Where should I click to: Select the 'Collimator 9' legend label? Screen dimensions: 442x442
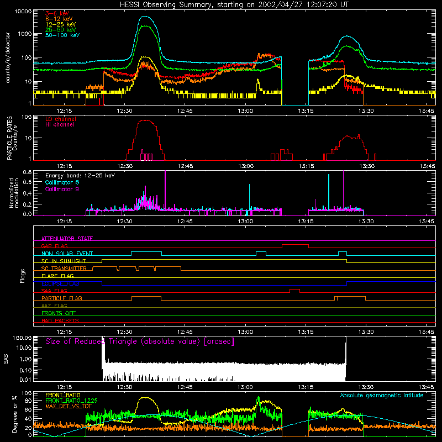tap(62, 189)
